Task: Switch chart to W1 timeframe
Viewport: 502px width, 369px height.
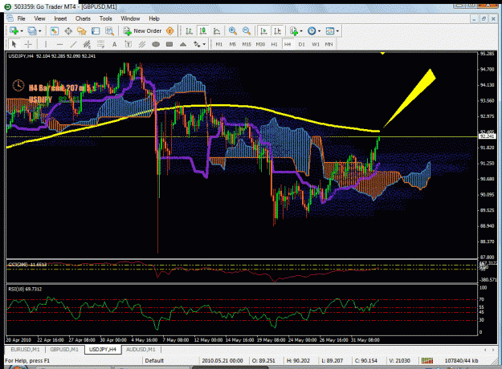Action: tap(316, 44)
